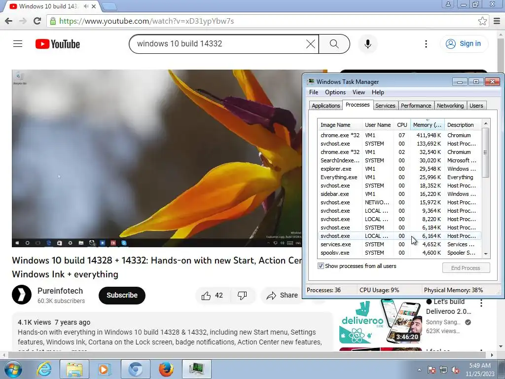
Task: Switch to Task Manager taskbar button
Action: 197,369
